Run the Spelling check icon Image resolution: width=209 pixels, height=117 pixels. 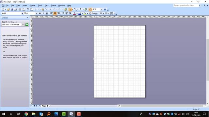pos(28,9)
